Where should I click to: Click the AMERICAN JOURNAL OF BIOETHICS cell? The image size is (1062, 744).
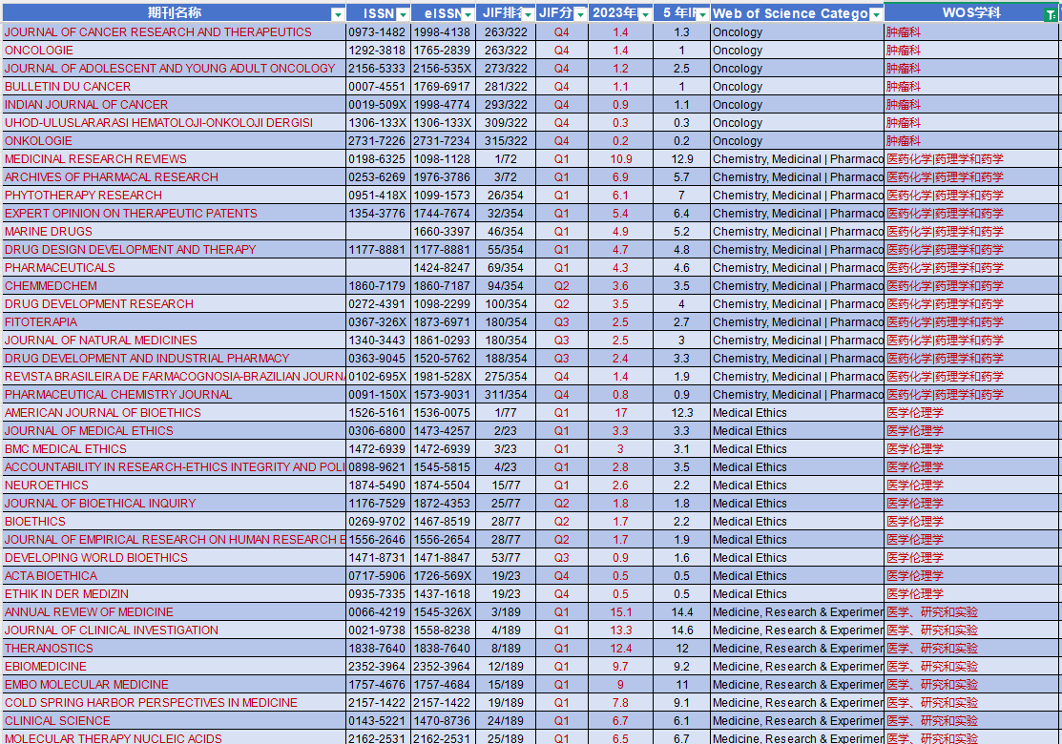[x=174, y=412]
